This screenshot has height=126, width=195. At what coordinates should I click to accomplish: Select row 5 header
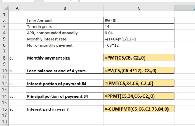(4, 39)
